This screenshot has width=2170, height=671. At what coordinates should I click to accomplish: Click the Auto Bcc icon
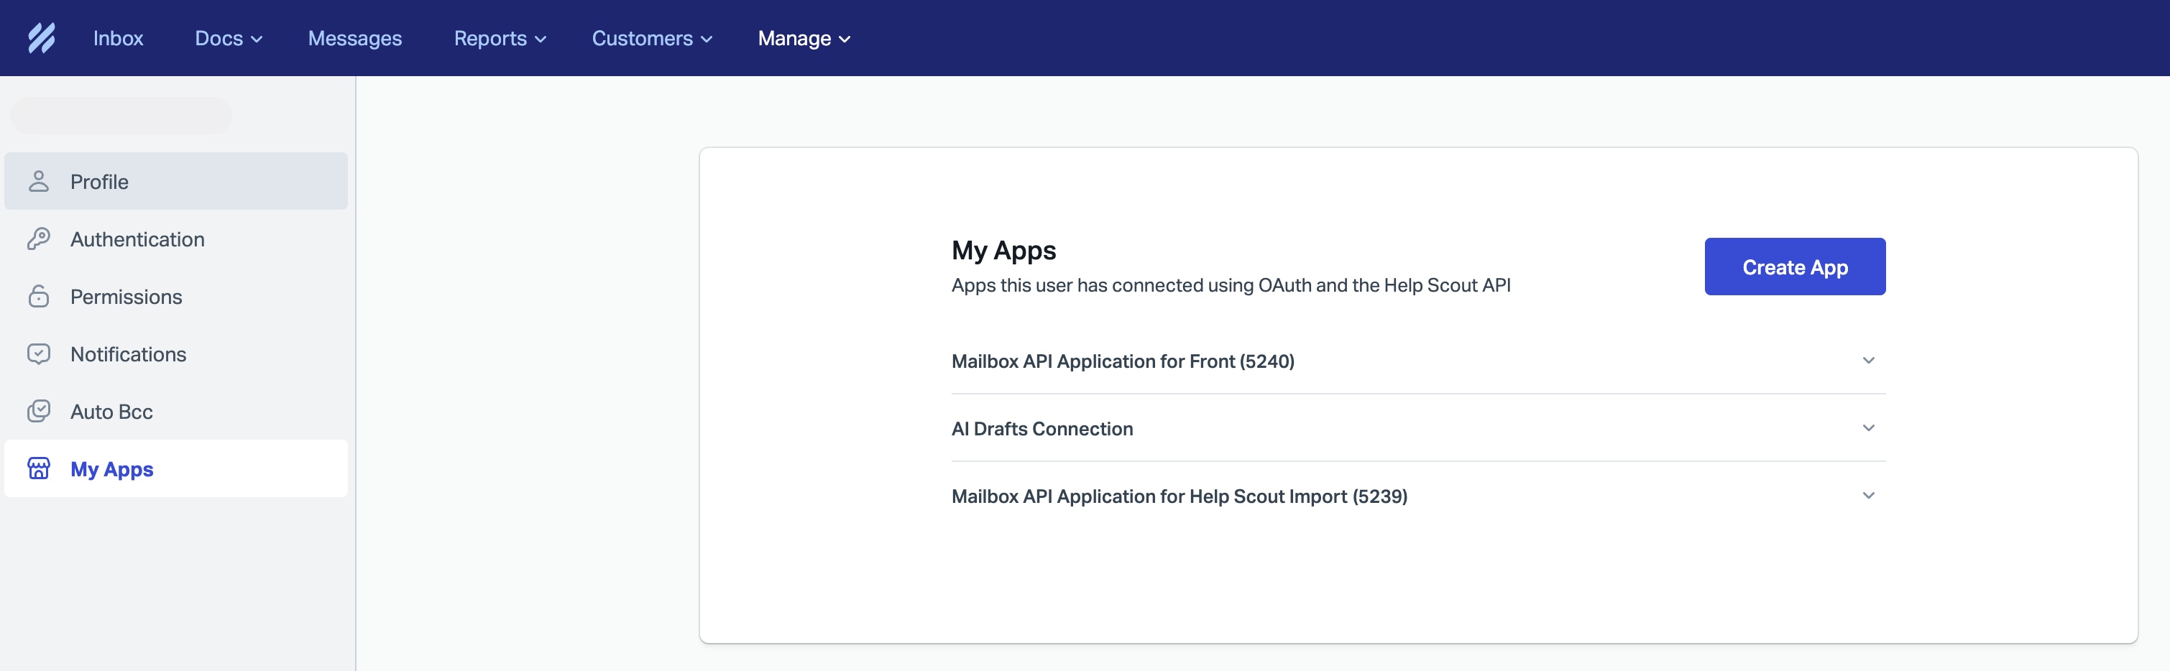(x=39, y=411)
